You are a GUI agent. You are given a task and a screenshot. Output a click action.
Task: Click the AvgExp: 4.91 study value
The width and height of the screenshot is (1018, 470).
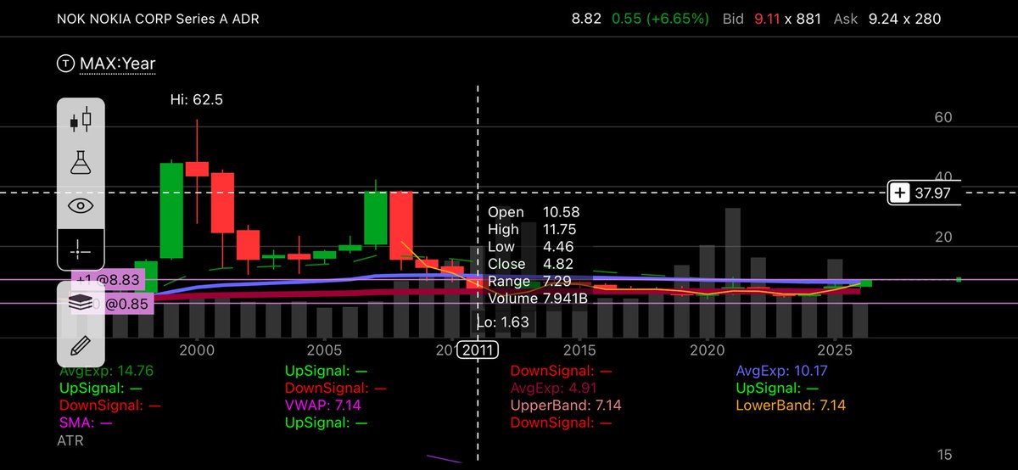(x=554, y=388)
